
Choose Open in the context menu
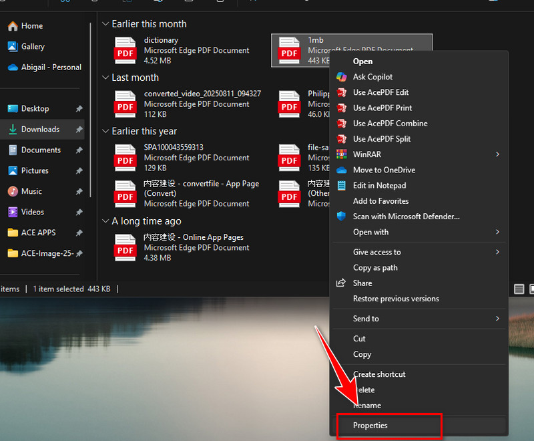click(x=419, y=61)
